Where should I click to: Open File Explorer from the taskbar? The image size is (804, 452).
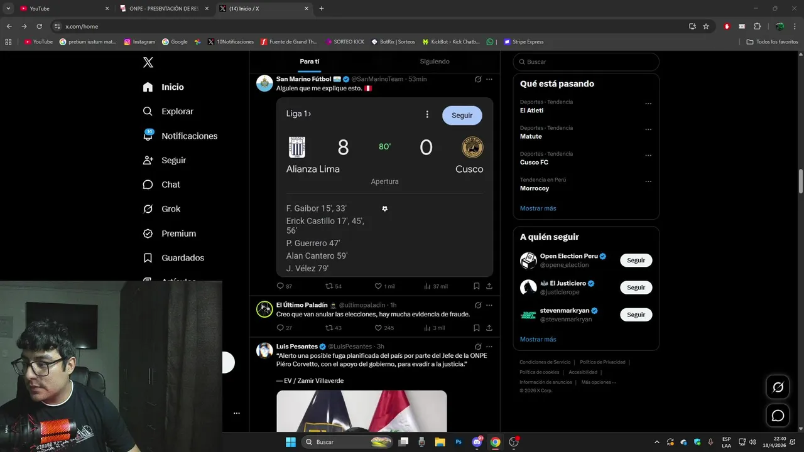(440, 442)
